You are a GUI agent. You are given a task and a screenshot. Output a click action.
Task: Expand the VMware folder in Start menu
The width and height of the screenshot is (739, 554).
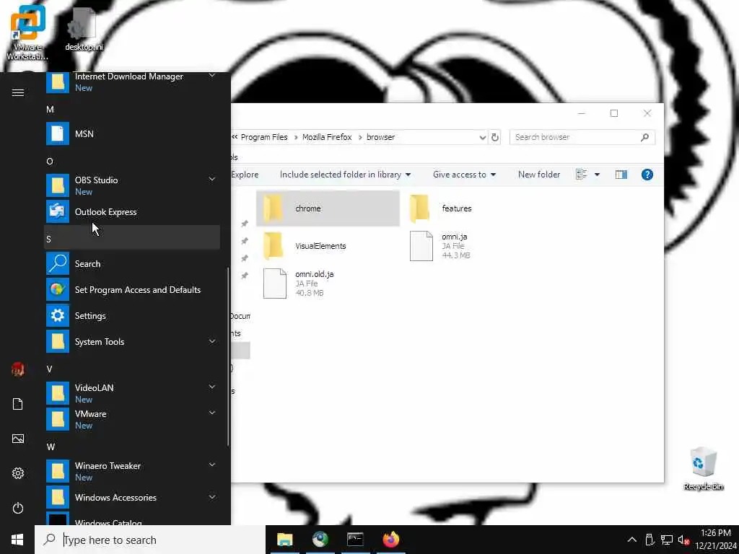(213, 413)
